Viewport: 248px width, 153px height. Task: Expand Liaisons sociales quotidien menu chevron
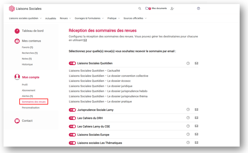pyautogui.click(x=41, y=18)
